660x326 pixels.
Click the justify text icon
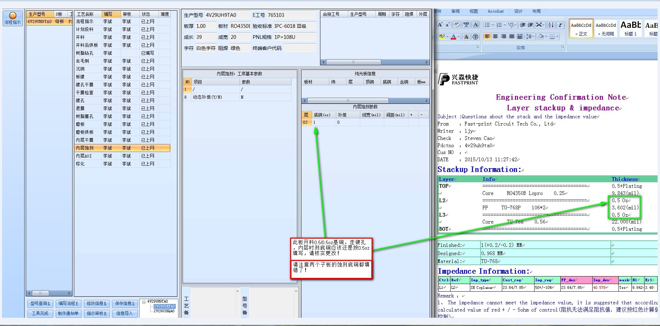point(512,36)
